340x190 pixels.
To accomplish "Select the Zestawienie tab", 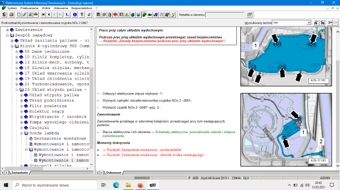I will point(19,173).
